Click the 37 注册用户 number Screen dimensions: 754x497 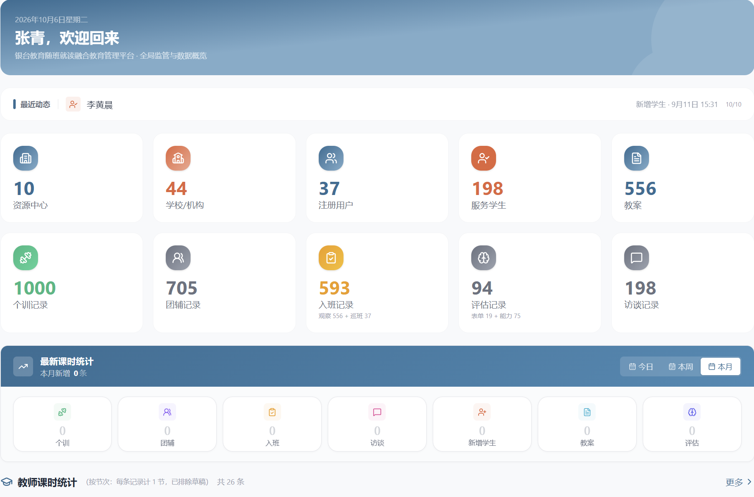point(329,188)
